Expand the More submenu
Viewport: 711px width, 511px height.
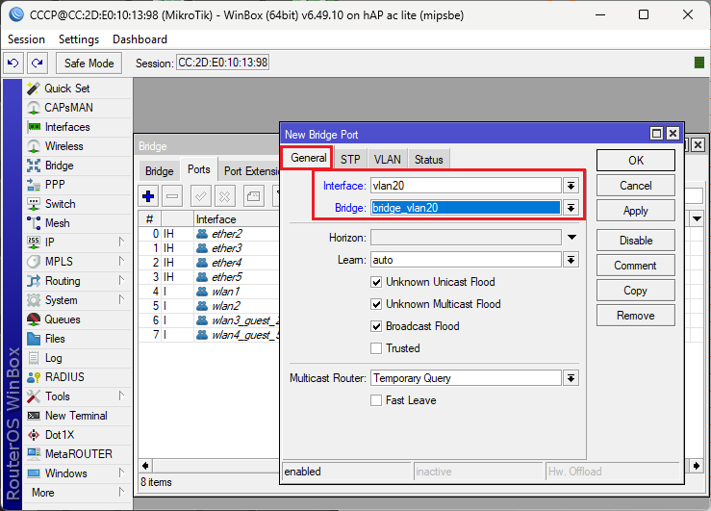click(121, 492)
